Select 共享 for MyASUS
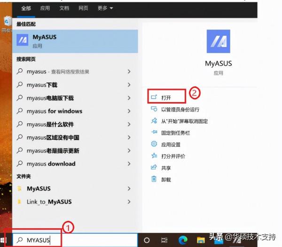 166,168
